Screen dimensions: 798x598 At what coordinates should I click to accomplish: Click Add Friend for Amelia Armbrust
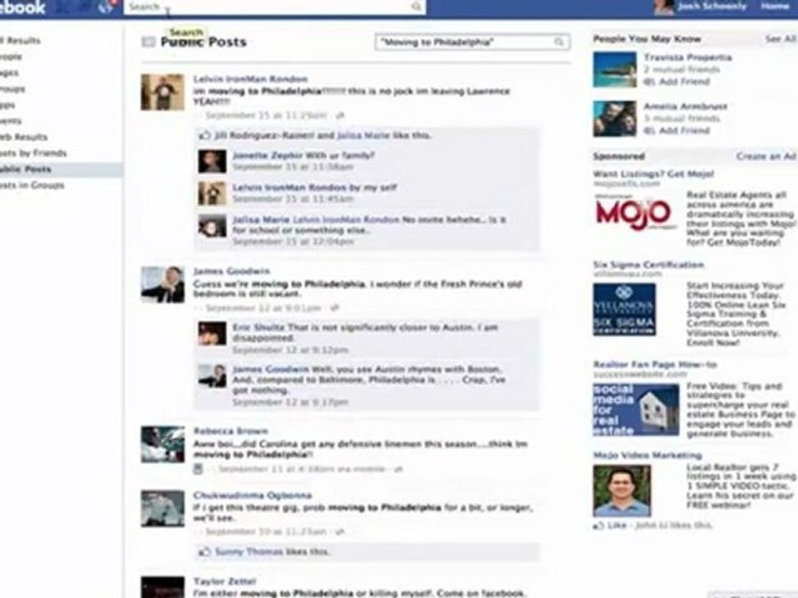pos(683,130)
